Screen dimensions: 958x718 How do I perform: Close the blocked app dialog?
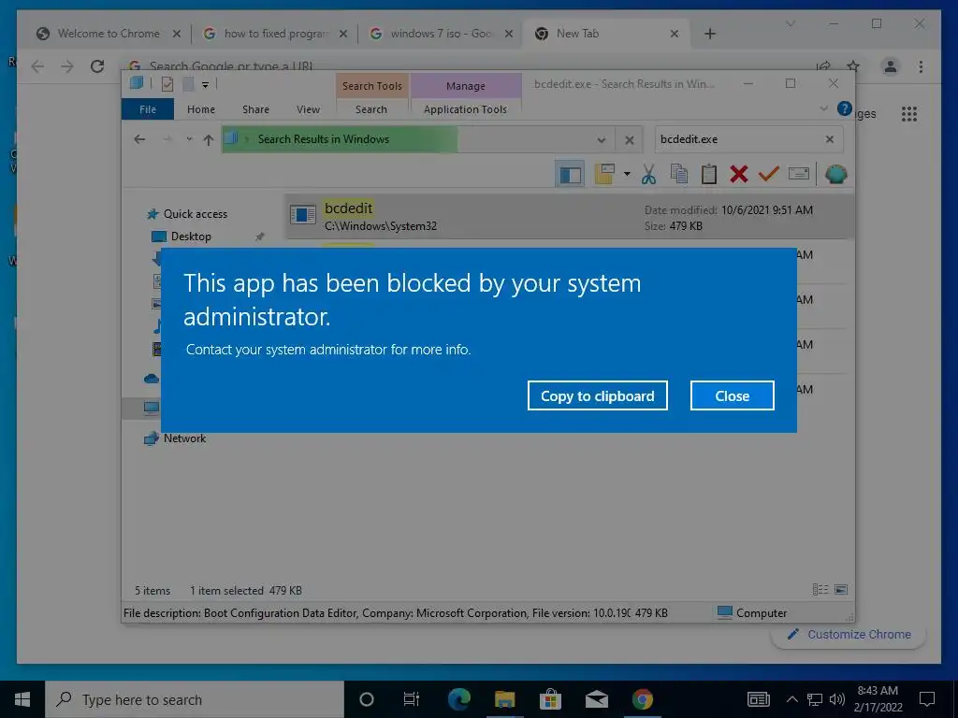[732, 395]
